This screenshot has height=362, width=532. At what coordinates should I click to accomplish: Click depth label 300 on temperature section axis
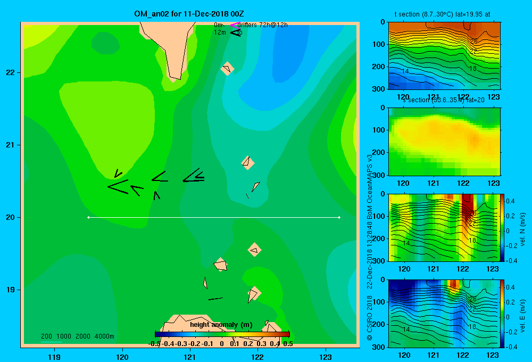(378, 89)
